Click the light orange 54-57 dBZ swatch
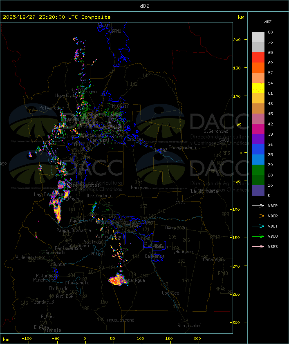289x344 pixels. [258, 78]
